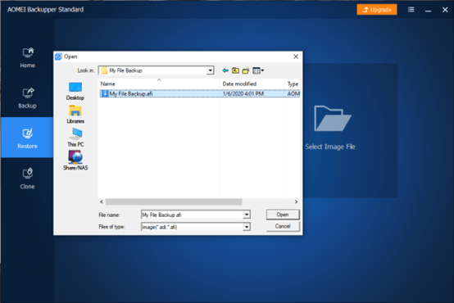Image resolution: width=454 pixels, height=303 pixels.
Task: Cancel the Open dialog
Action: [283, 226]
